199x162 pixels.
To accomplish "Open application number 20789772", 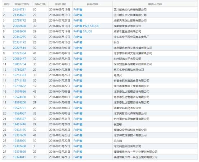I will [x=19, y=20].
